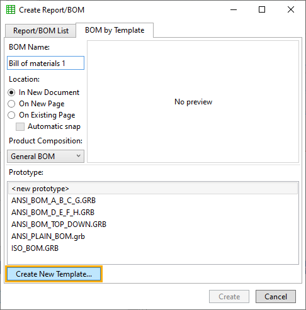Image resolution: width=306 pixels, height=310 pixels.
Task: Click the dropdown arrow beside General BOM
Action: pos(79,156)
